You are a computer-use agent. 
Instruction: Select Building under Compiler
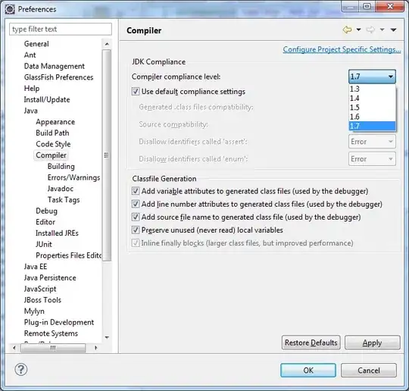pyautogui.click(x=61, y=167)
